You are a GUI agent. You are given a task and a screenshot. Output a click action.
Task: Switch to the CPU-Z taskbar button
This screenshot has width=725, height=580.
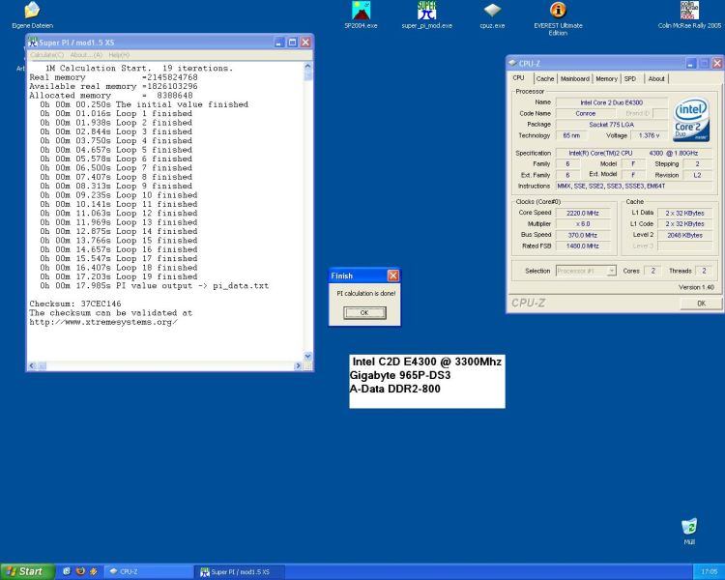pyautogui.click(x=149, y=571)
